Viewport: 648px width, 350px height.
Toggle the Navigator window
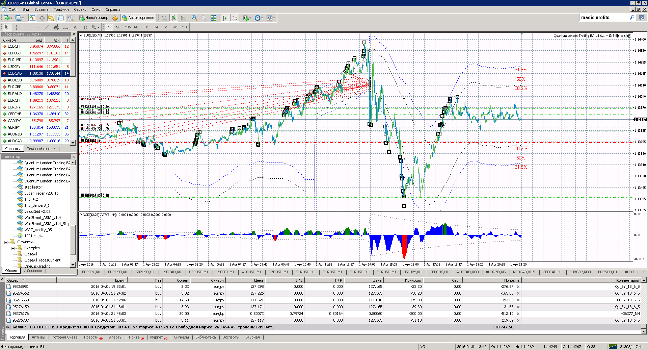pos(51,18)
